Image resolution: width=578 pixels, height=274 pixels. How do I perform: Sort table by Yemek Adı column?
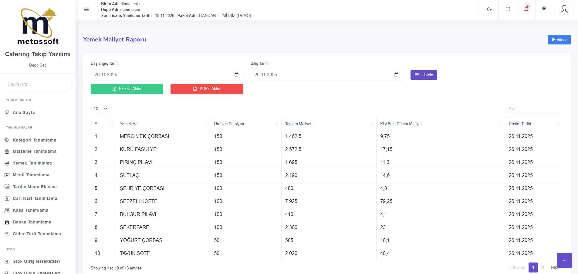163,124
